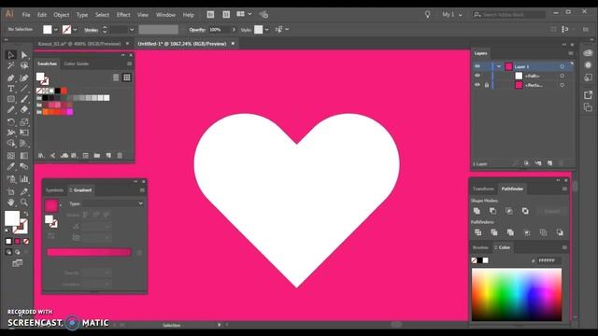Open the stroke color dropdown in control bar
598x336 pixels.
click(75, 29)
